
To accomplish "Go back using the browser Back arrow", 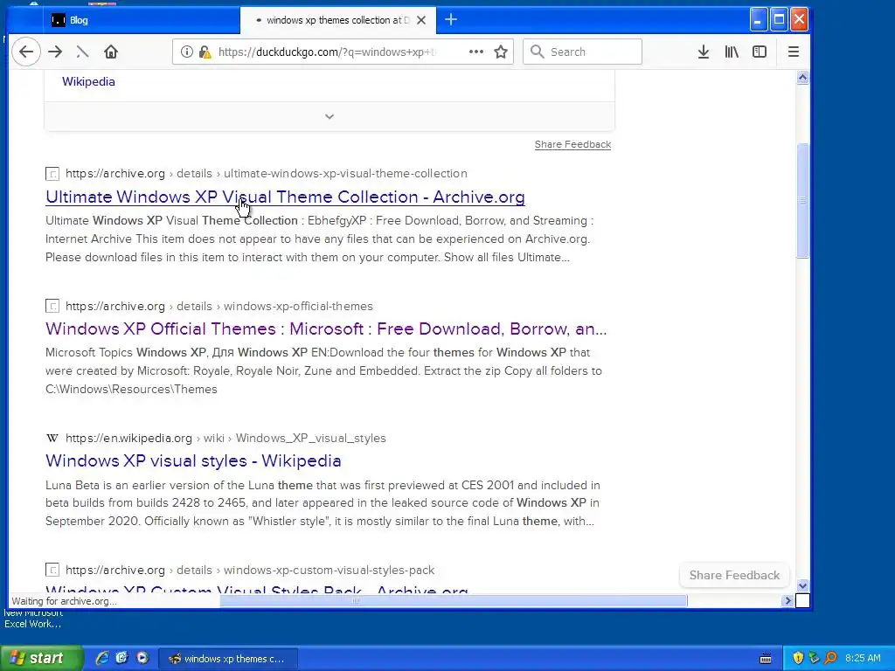I will coord(26,52).
